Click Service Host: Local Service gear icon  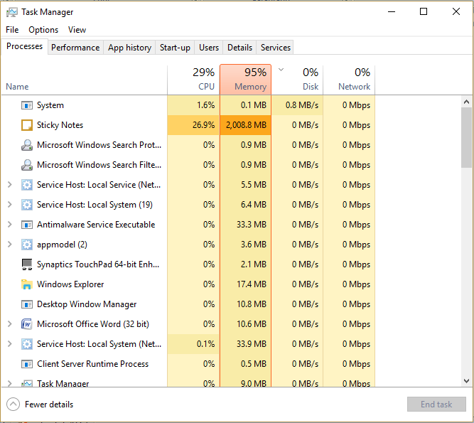pos(27,185)
